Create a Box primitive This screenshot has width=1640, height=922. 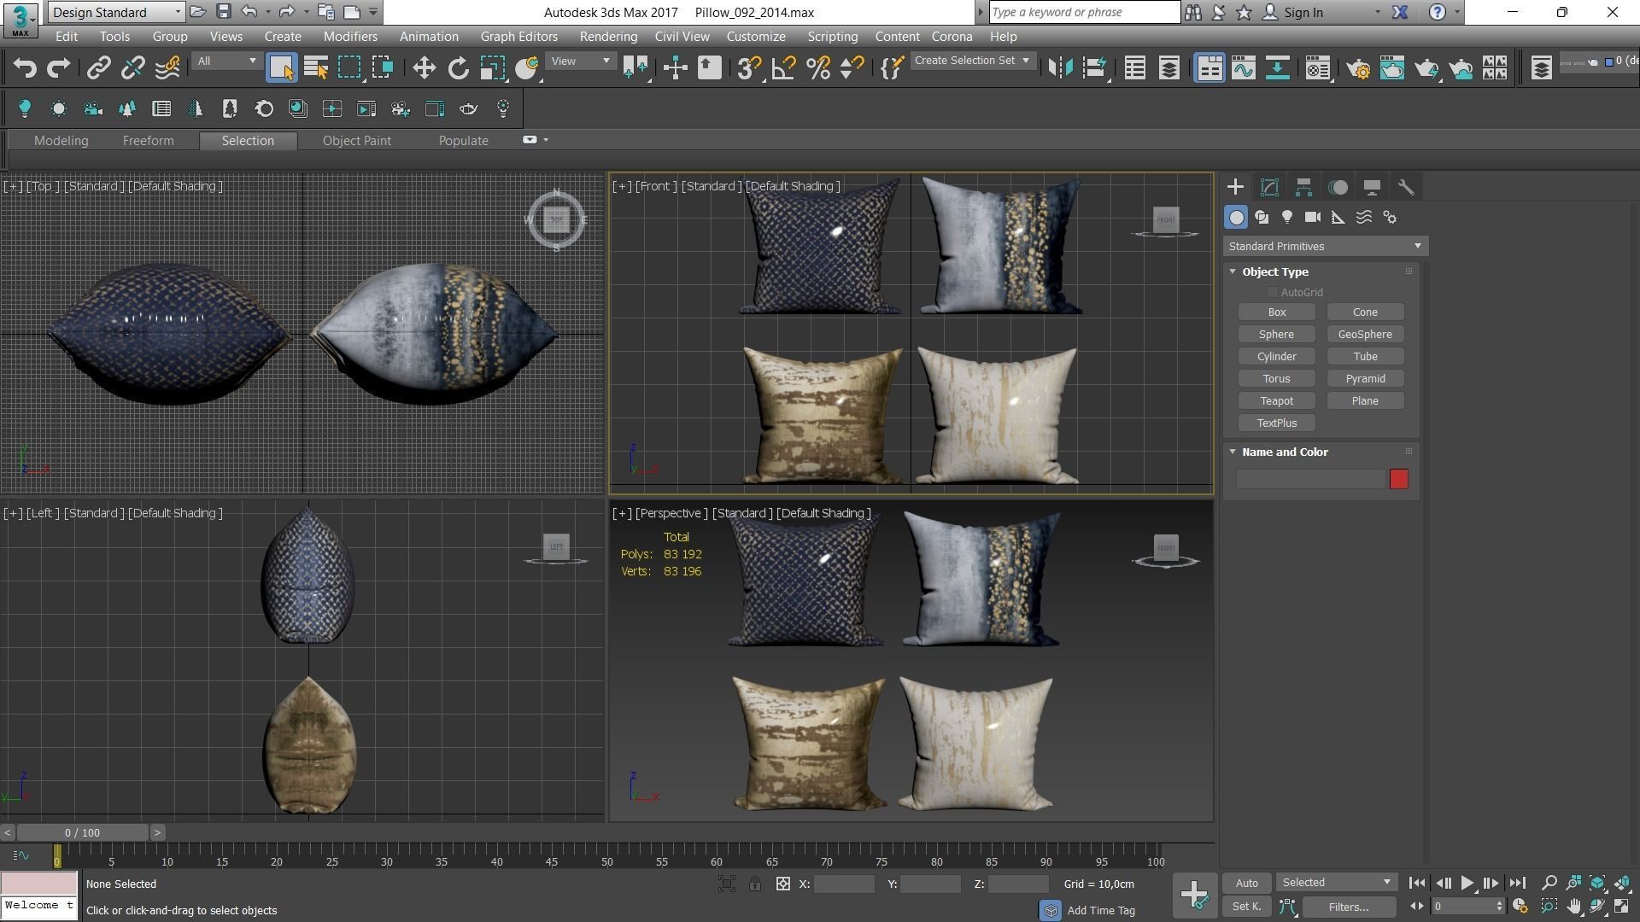[x=1276, y=312]
